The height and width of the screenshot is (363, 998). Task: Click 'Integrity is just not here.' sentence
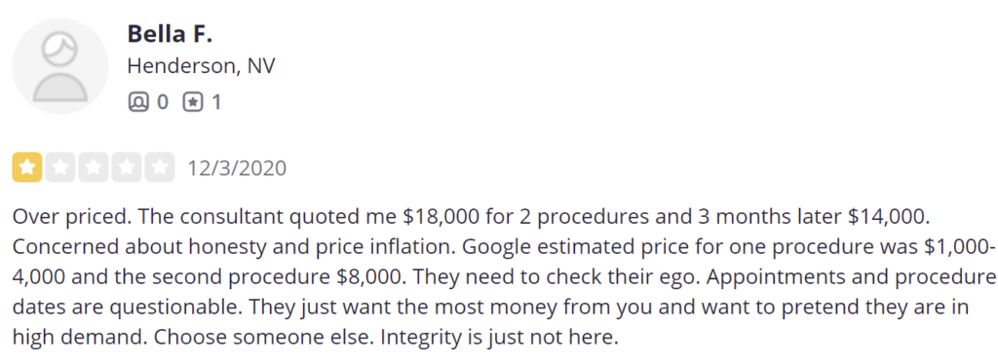tap(500, 337)
